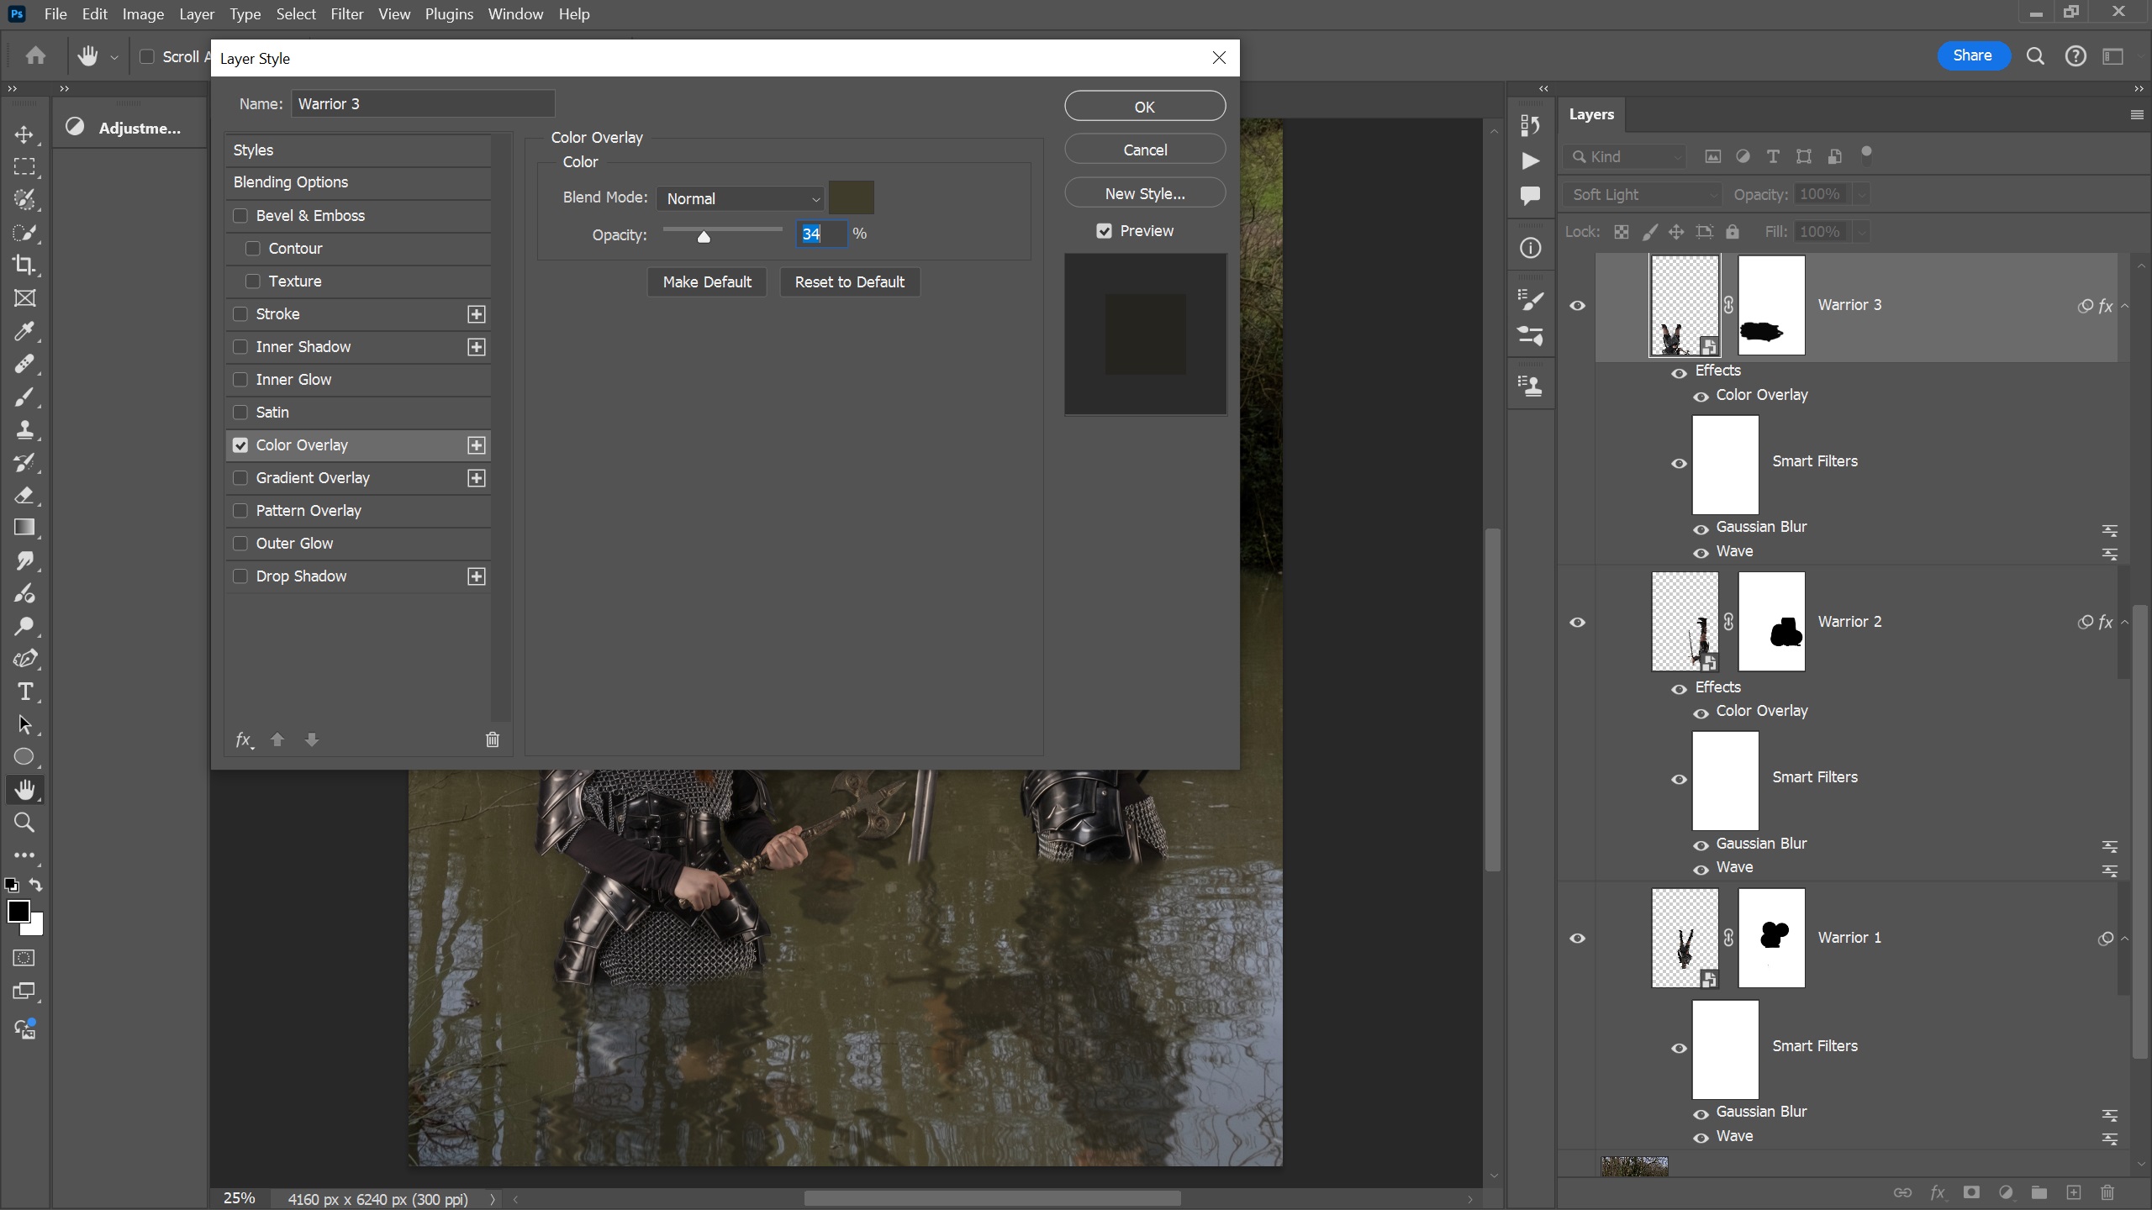
Task: Click the New Style button
Action: 1144,193
